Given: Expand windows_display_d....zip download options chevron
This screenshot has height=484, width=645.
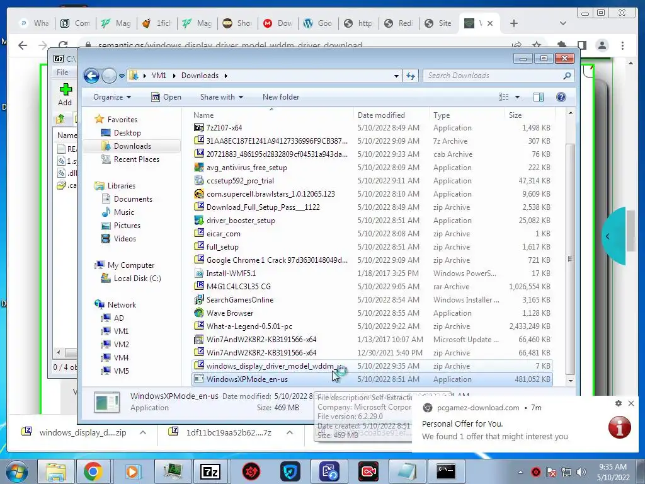Looking at the screenshot, I should tap(143, 432).
